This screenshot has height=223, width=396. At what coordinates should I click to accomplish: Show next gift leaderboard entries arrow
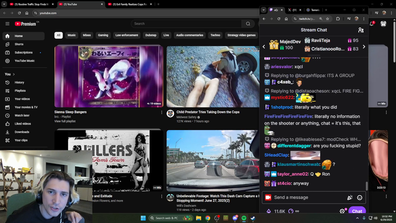pyautogui.click(x=364, y=47)
